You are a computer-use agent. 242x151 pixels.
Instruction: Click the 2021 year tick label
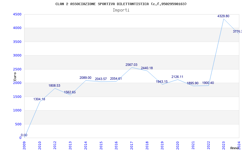pos(193,146)
